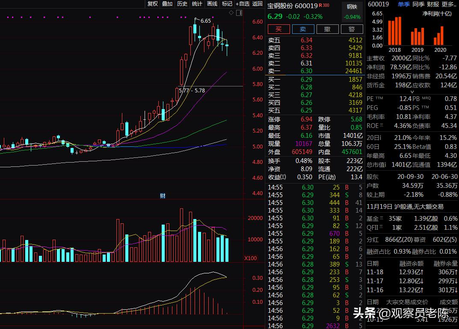Click the PB MRQ 0.78 value

[x=450, y=99]
